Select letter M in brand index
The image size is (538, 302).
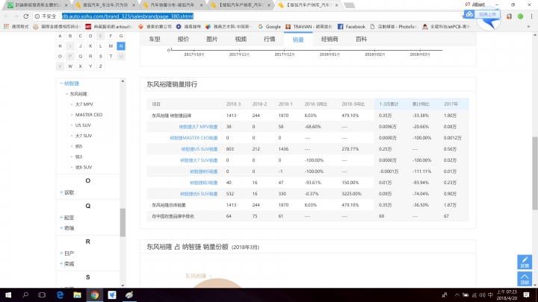tap(111, 46)
